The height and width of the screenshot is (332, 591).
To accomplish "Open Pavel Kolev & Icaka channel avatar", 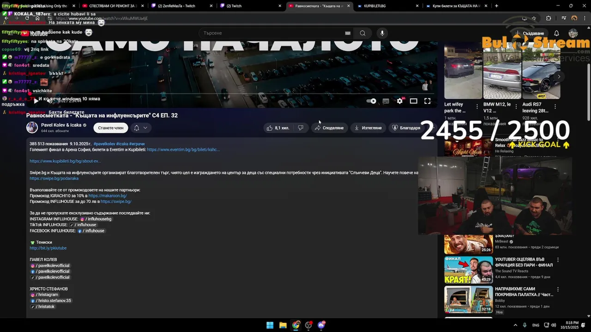I will 32,128.
